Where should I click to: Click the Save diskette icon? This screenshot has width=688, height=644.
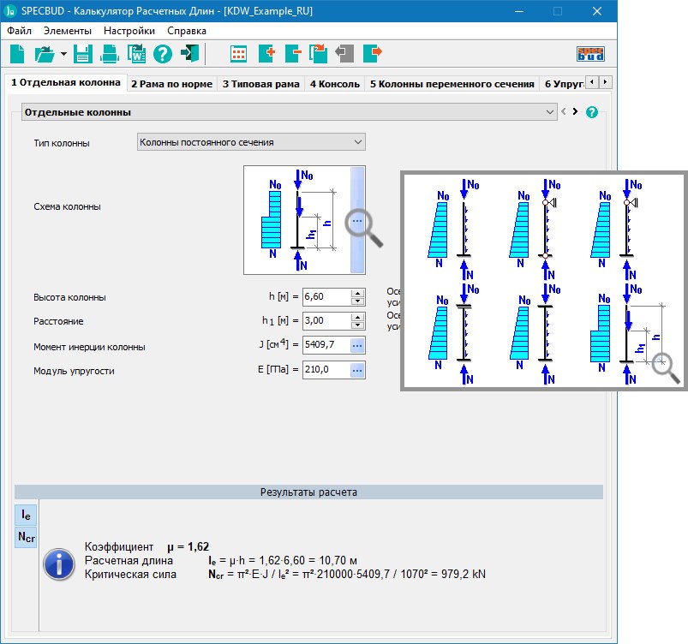click(x=83, y=54)
